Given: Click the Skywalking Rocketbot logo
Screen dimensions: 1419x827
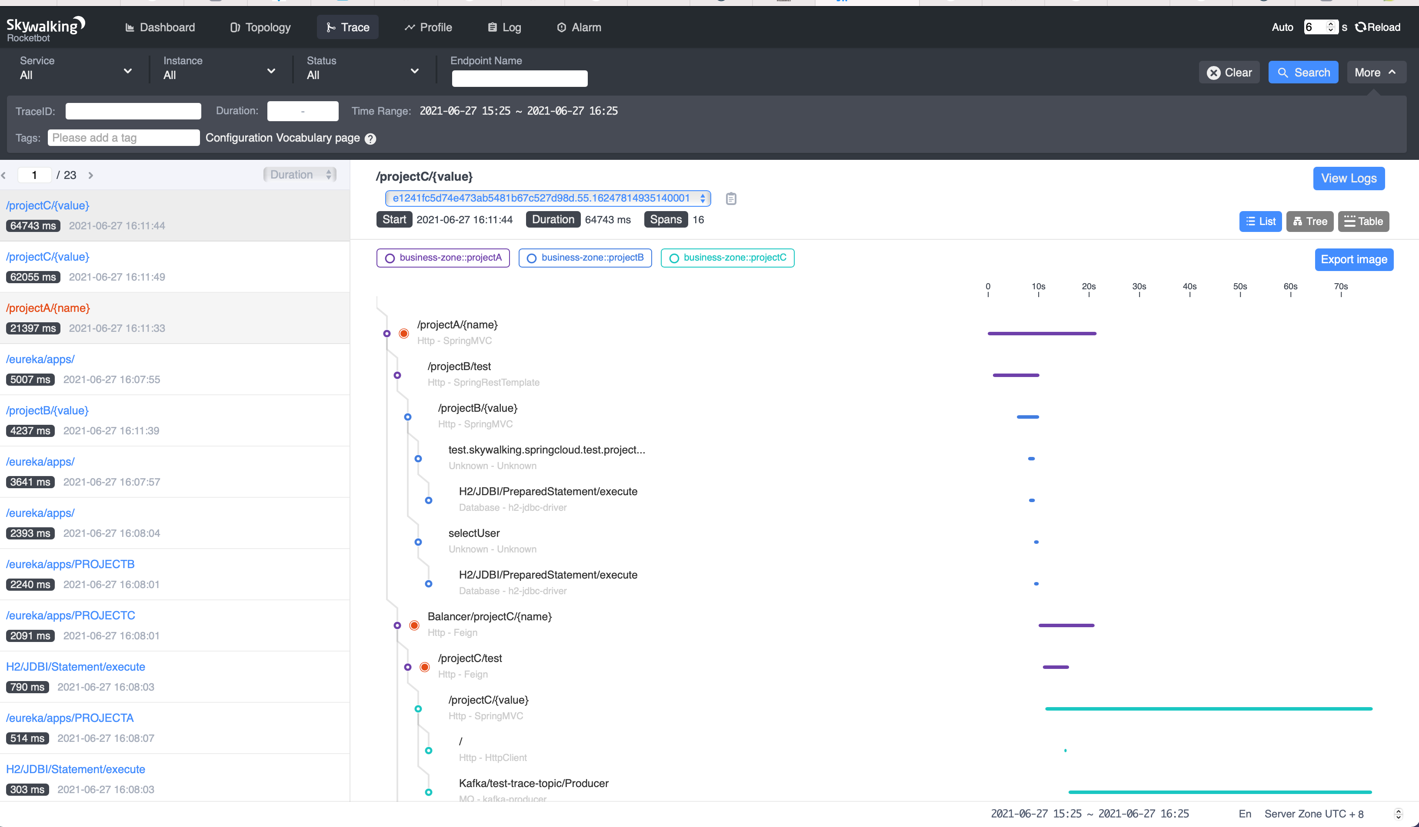Looking at the screenshot, I should 45,28.
